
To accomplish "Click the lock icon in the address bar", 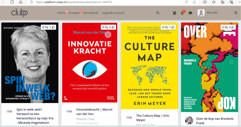I will [31, 2].
